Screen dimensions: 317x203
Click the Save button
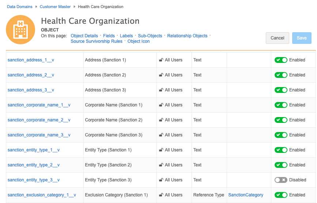coord(302,38)
